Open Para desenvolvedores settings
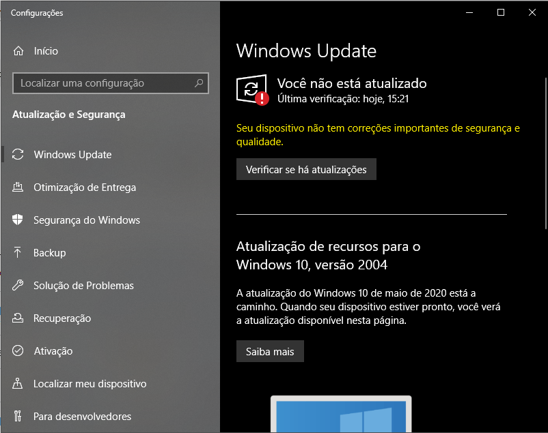 (x=111, y=416)
